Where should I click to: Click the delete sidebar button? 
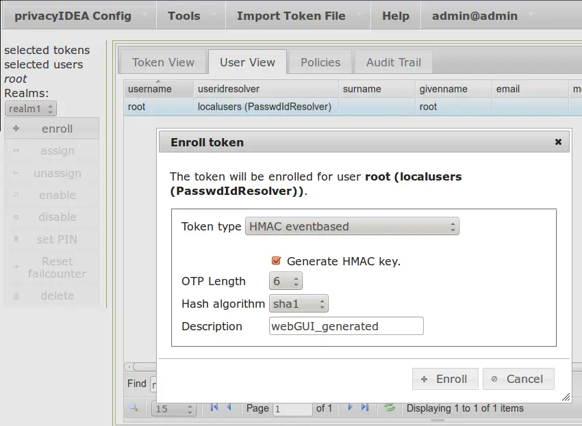[51, 296]
